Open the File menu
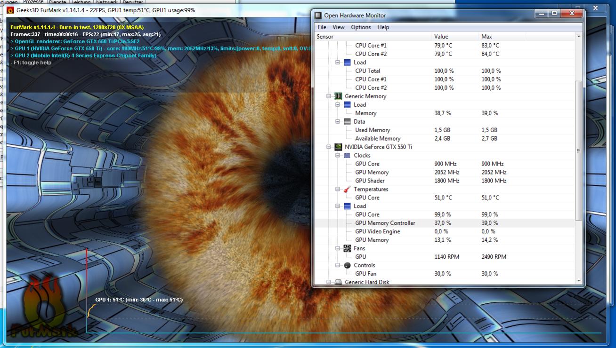Viewport: 616px width, 348px height. 322,27
